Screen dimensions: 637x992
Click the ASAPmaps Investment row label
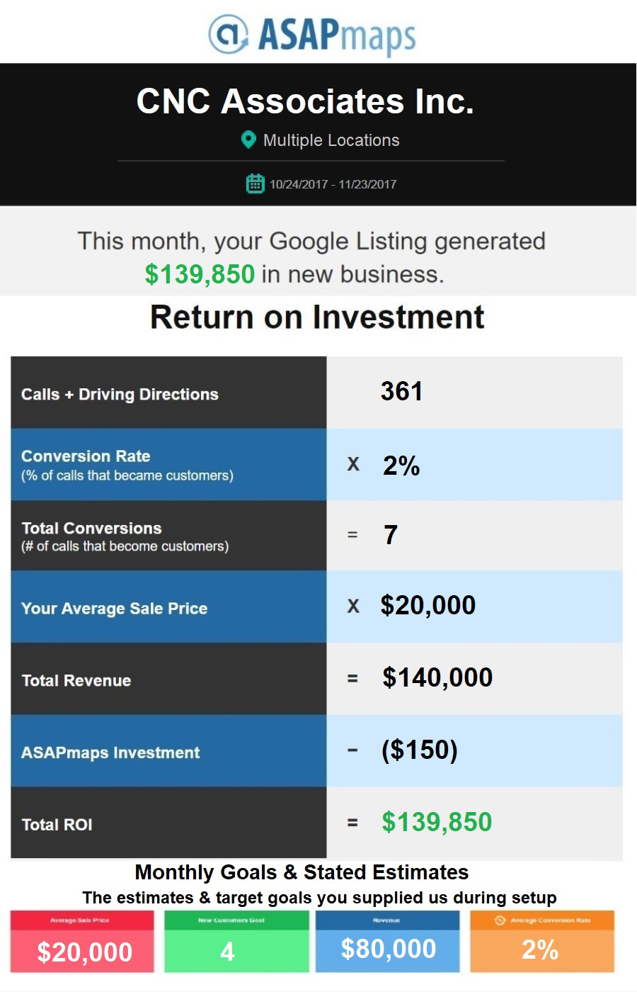pos(110,753)
